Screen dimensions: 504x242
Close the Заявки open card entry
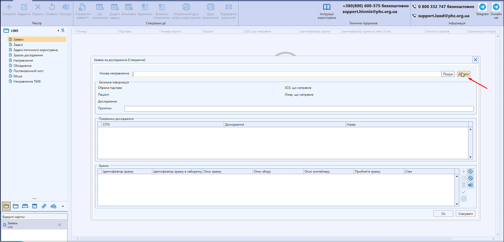tap(59, 225)
